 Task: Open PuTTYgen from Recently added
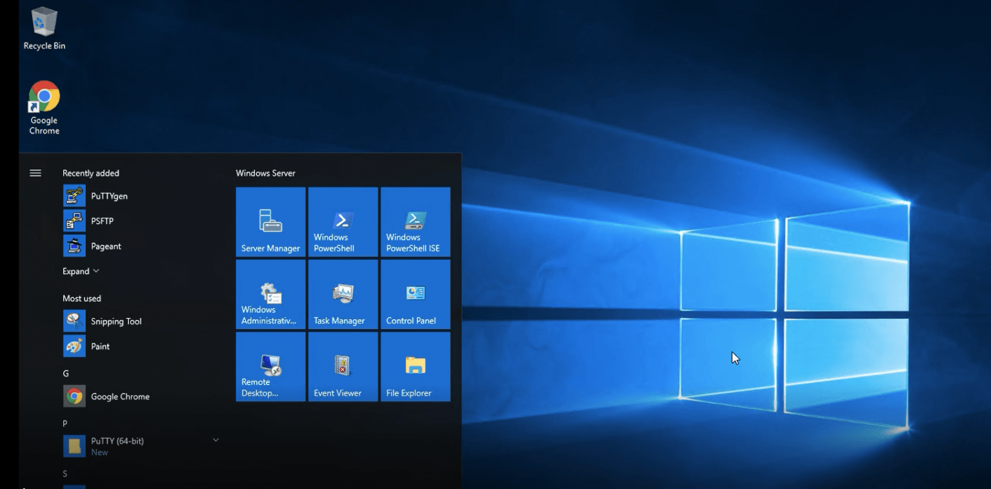(x=108, y=196)
